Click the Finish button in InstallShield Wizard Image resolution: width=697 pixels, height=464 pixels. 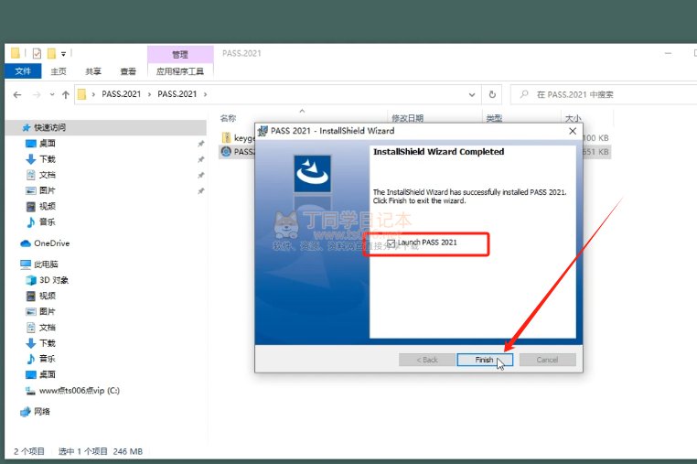[485, 360]
